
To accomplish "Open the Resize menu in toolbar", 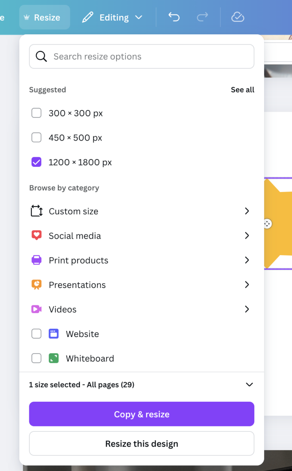I will pos(44,18).
